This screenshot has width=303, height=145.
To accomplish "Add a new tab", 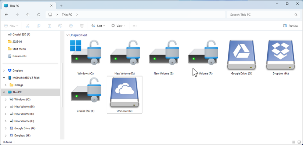I will point(61,6).
